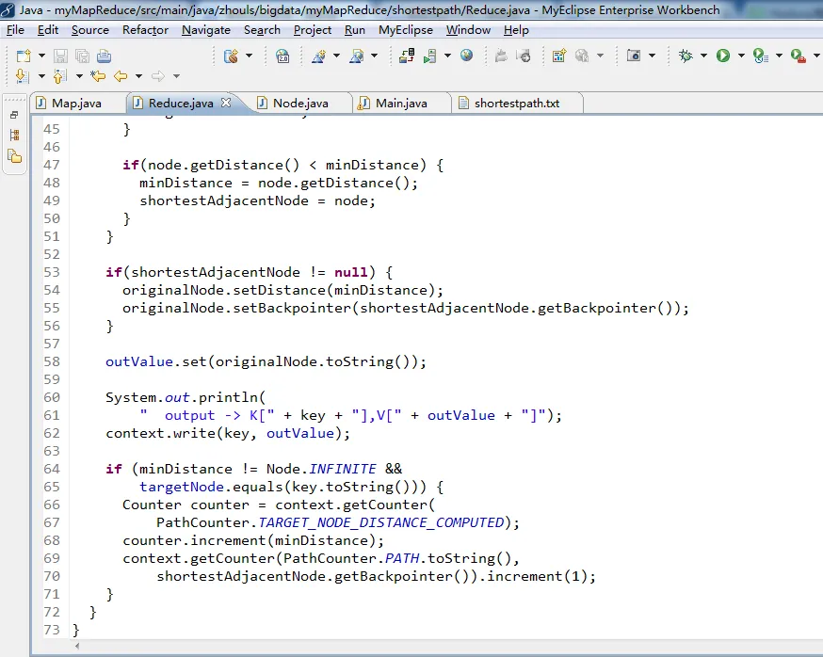823x657 pixels.
Task: Open the New wizard dropdown arrow
Action: pos(41,56)
